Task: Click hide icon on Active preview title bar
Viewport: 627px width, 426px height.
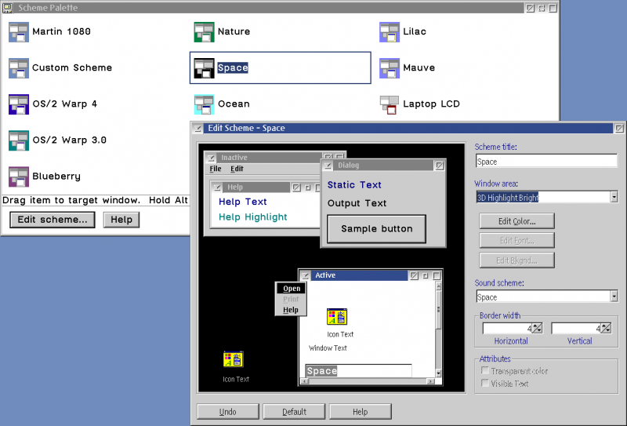Action: (426, 275)
